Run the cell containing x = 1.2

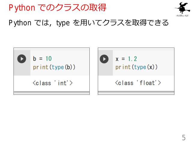coord(104,59)
